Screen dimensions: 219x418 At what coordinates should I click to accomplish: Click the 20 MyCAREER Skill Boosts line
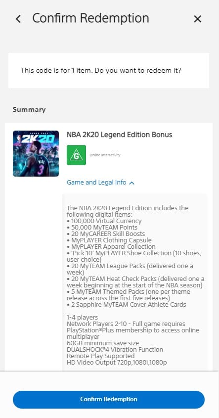(106, 234)
